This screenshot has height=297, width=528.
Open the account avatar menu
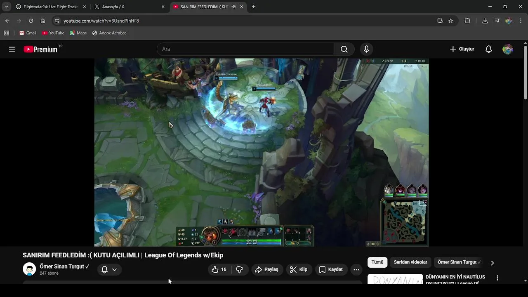point(508,49)
